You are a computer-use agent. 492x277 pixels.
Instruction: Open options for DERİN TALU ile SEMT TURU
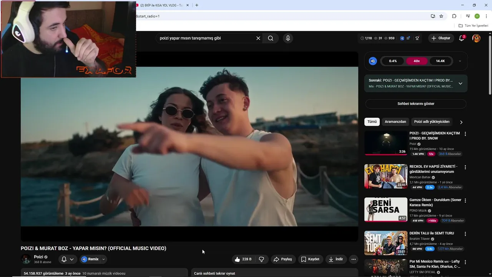[465, 234]
